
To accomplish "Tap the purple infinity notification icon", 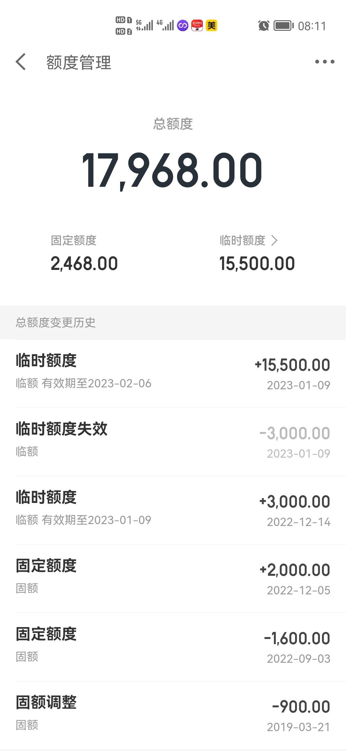I will (x=183, y=25).
